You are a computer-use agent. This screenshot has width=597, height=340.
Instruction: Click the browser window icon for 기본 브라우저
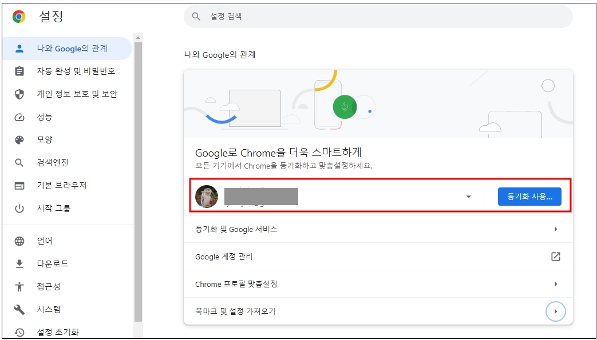[x=19, y=186]
